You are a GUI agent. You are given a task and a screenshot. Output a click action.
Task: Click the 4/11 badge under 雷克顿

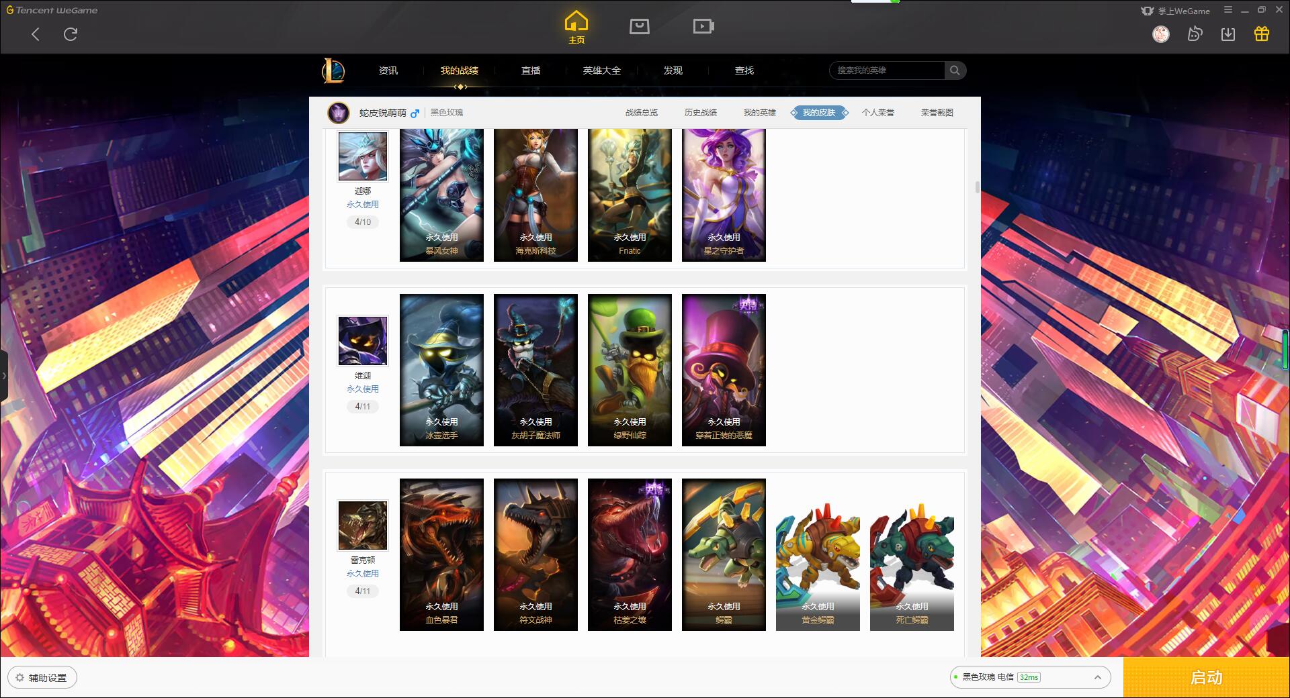pos(363,591)
